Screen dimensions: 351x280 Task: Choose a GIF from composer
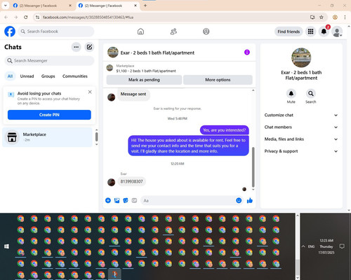[x=134, y=200]
